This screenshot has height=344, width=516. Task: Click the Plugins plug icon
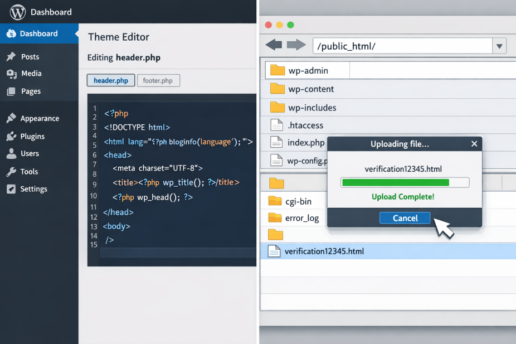coord(11,136)
